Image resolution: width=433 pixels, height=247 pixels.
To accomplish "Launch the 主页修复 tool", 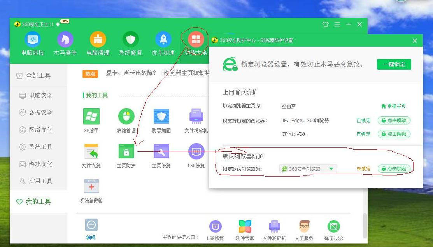I will 161,156.
